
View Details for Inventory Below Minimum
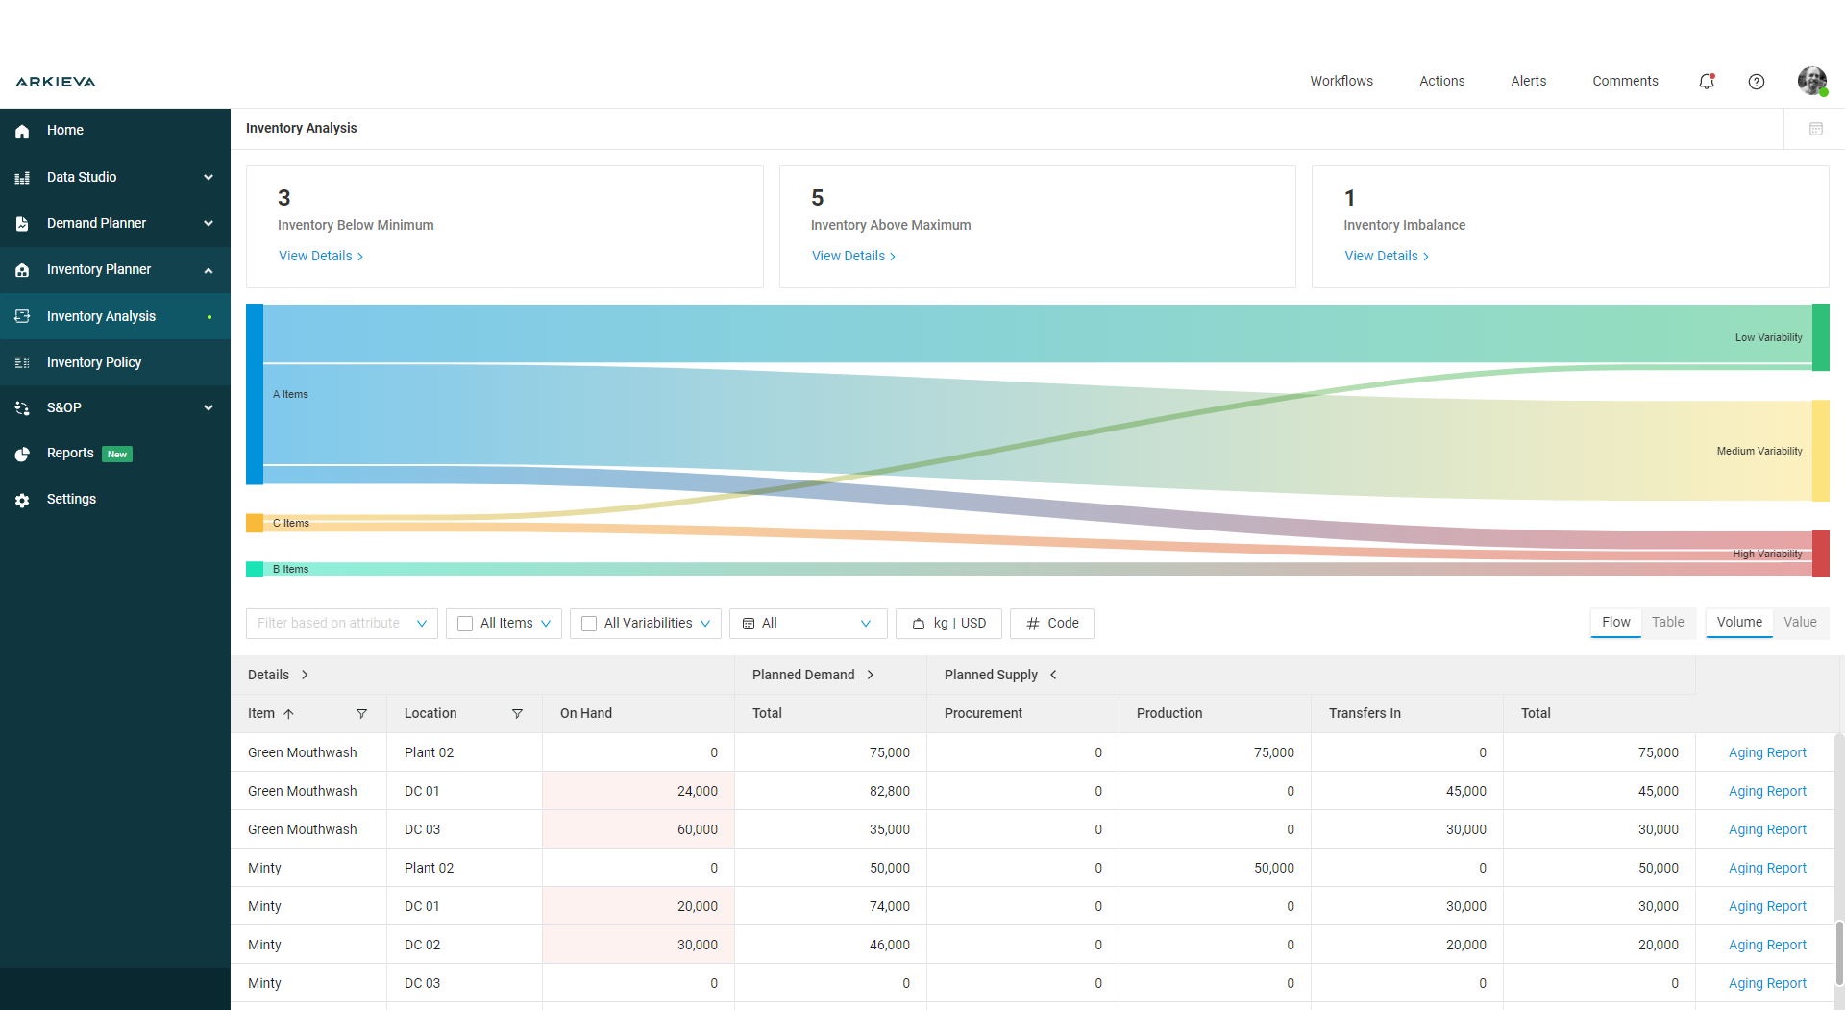[x=321, y=256]
